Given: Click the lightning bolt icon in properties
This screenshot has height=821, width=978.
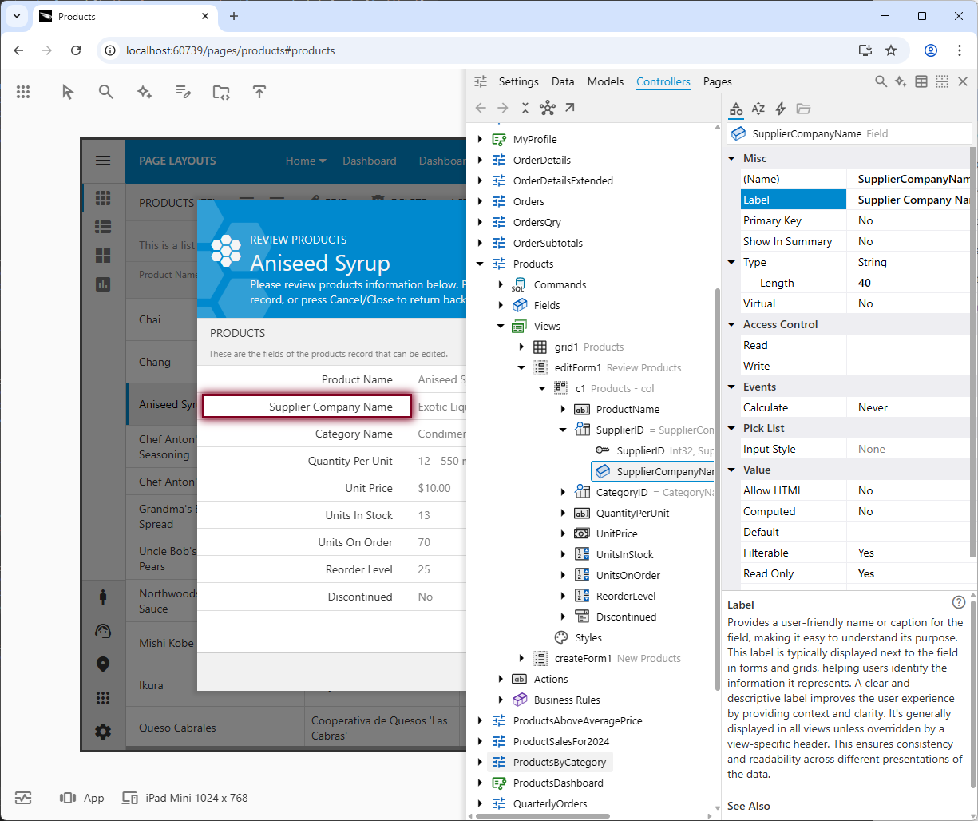Looking at the screenshot, I should pyautogui.click(x=781, y=109).
